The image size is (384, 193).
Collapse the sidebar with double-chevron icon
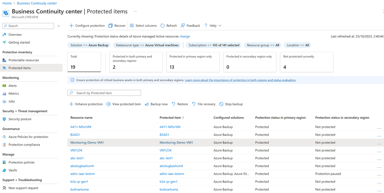click(x=58, y=26)
